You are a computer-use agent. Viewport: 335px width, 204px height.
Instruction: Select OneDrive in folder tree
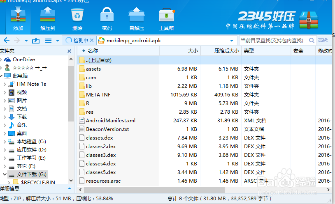click(x=24, y=60)
